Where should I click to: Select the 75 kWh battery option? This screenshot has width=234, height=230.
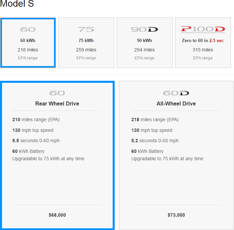tap(86, 41)
